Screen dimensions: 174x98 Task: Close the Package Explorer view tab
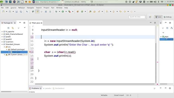click(x=15, y=23)
